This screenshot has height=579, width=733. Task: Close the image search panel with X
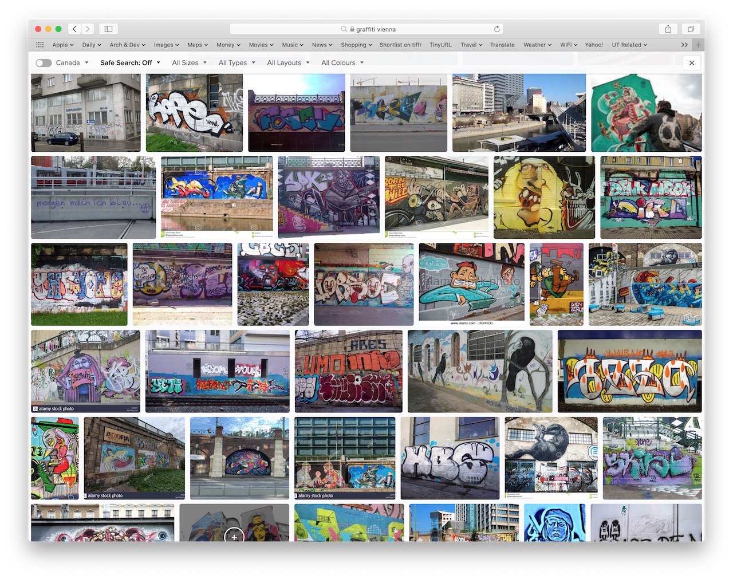pos(692,63)
